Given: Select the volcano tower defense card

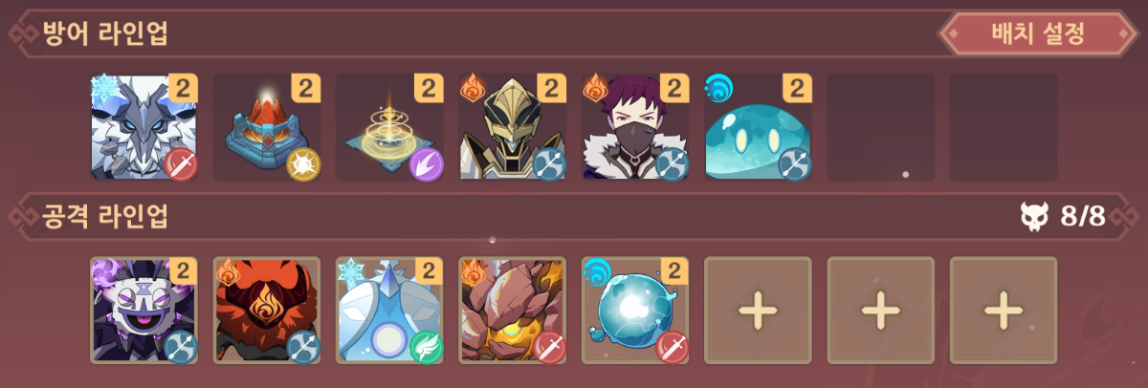Looking at the screenshot, I should pyautogui.click(x=266, y=127).
